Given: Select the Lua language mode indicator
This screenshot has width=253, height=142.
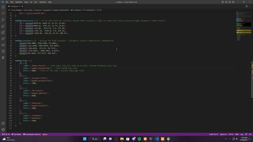Looking at the screenshot, I should click(242, 134).
